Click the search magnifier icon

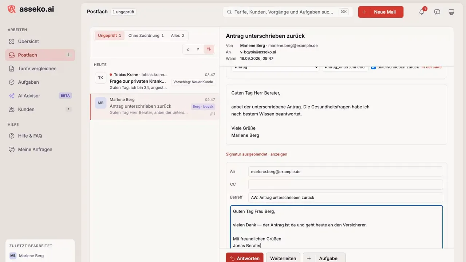point(229,12)
